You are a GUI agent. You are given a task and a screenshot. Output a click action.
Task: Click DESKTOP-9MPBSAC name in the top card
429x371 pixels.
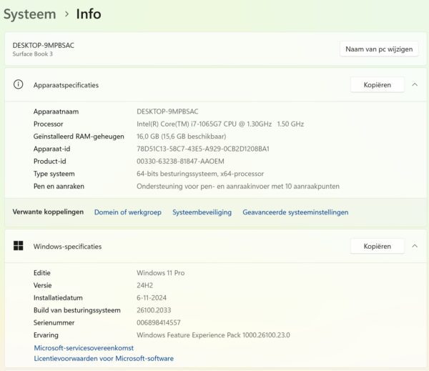43,46
